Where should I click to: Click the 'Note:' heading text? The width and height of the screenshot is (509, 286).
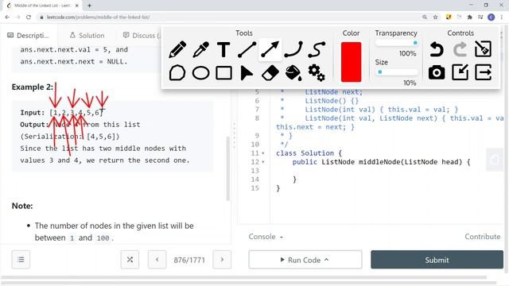(x=22, y=206)
